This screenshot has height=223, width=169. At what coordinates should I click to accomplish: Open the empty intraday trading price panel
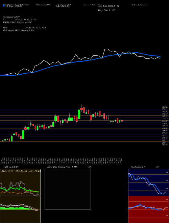(68, 189)
